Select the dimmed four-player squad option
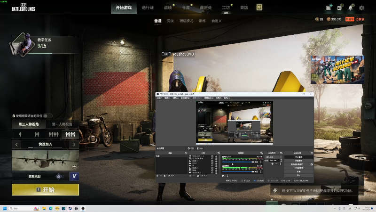Viewport: 376px width, 212px height. click(x=54, y=134)
